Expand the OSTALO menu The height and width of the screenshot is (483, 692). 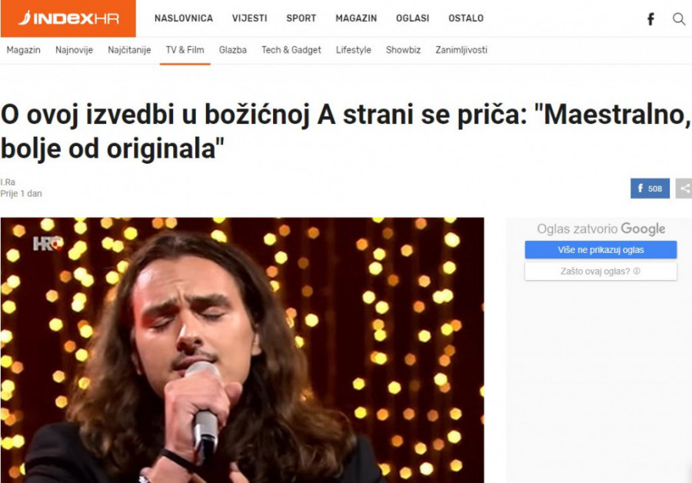point(466,18)
